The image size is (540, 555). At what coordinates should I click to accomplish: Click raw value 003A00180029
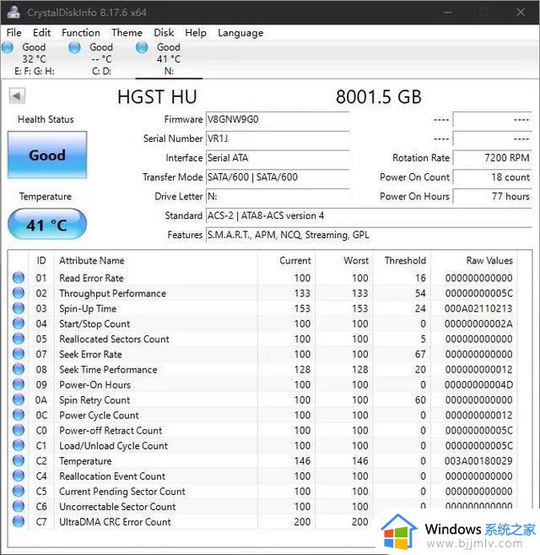coord(478,460)
